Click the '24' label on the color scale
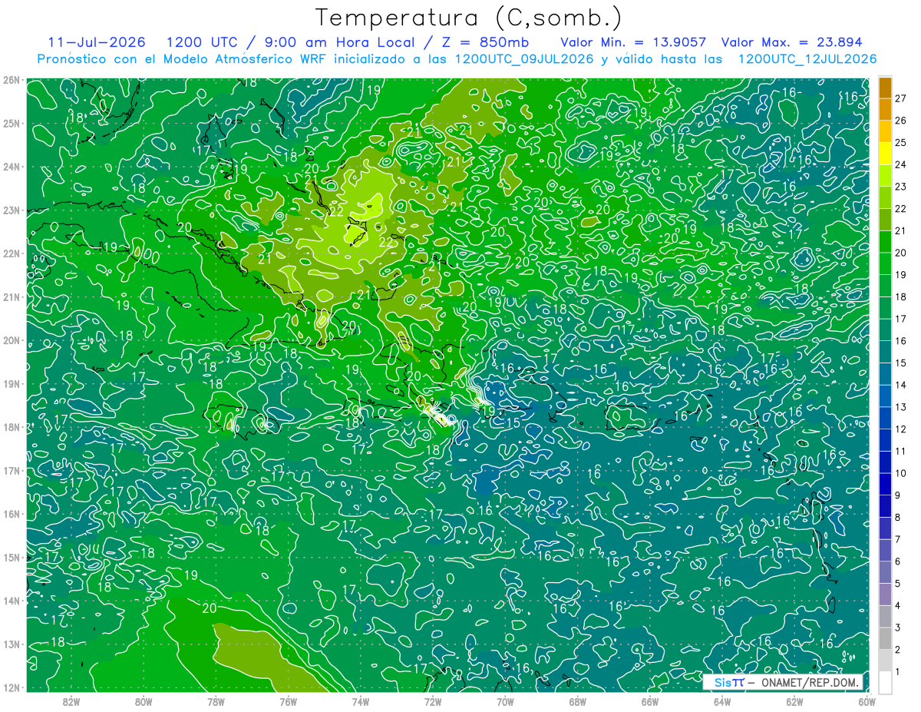The image size is (921, 712). point(900,164)
